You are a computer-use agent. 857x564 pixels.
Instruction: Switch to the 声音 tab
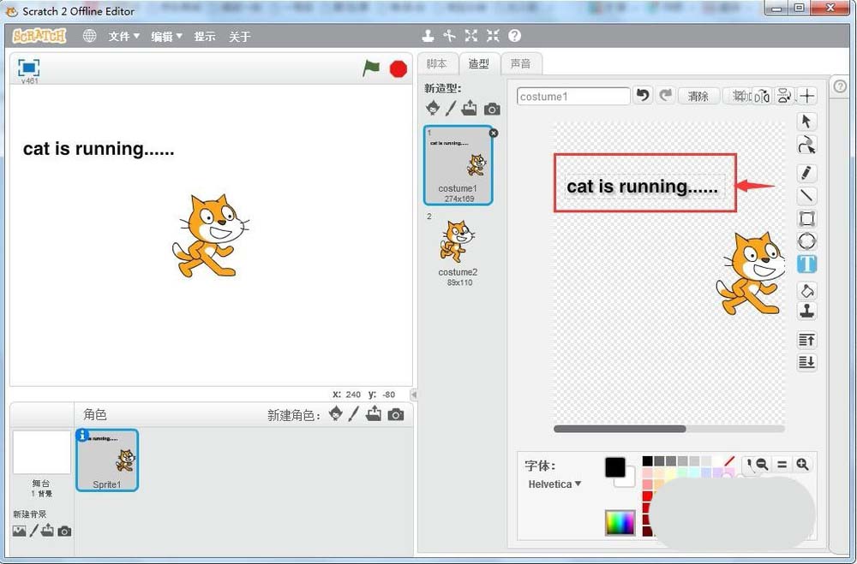coord(520,64)
